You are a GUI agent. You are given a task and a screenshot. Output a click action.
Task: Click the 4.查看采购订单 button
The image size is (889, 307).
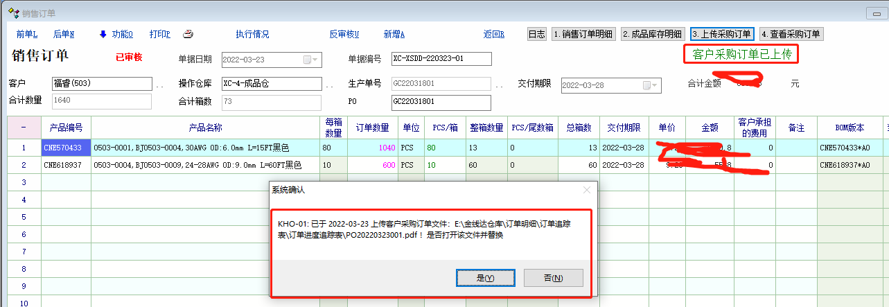791,34
